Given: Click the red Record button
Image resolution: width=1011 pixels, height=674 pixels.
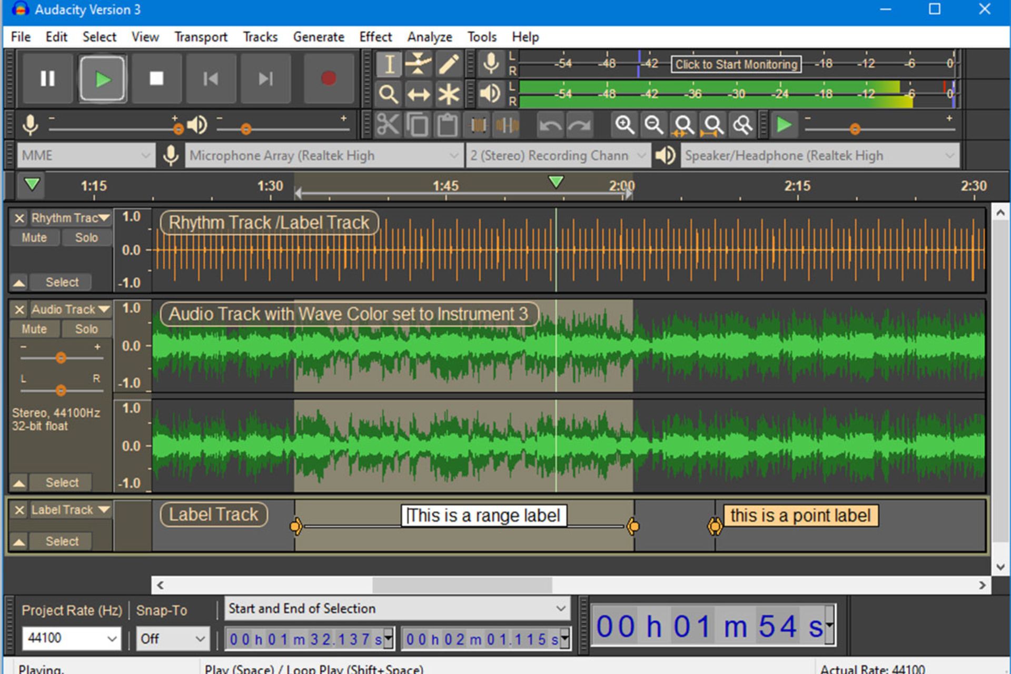Looking at the screenshot, I should (x=329, y=79).
